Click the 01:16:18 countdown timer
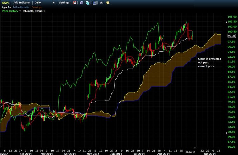The height and width of the screenshot is (155, 238). [190, 152]
